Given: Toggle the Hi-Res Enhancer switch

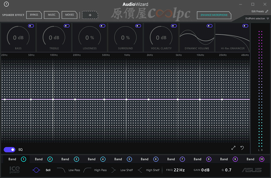Looking at the screenshot, I should [245, 26].
